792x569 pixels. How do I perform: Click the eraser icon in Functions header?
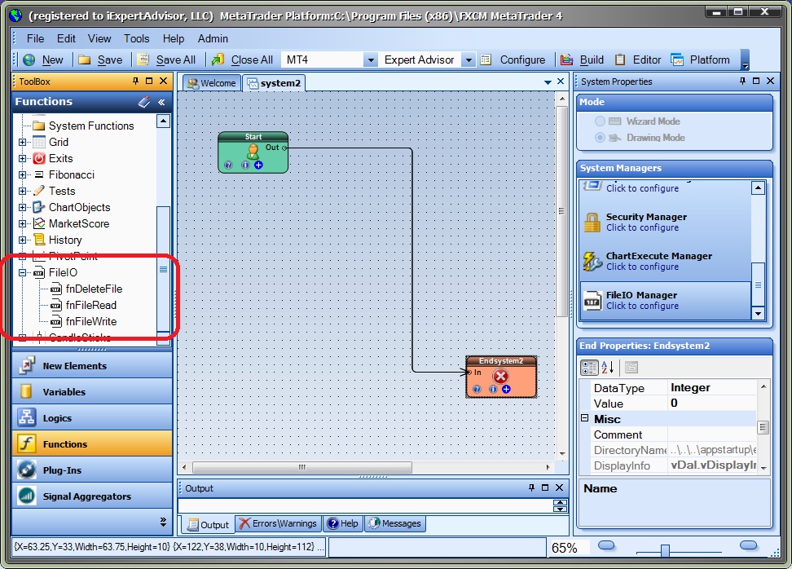point(144,102)
